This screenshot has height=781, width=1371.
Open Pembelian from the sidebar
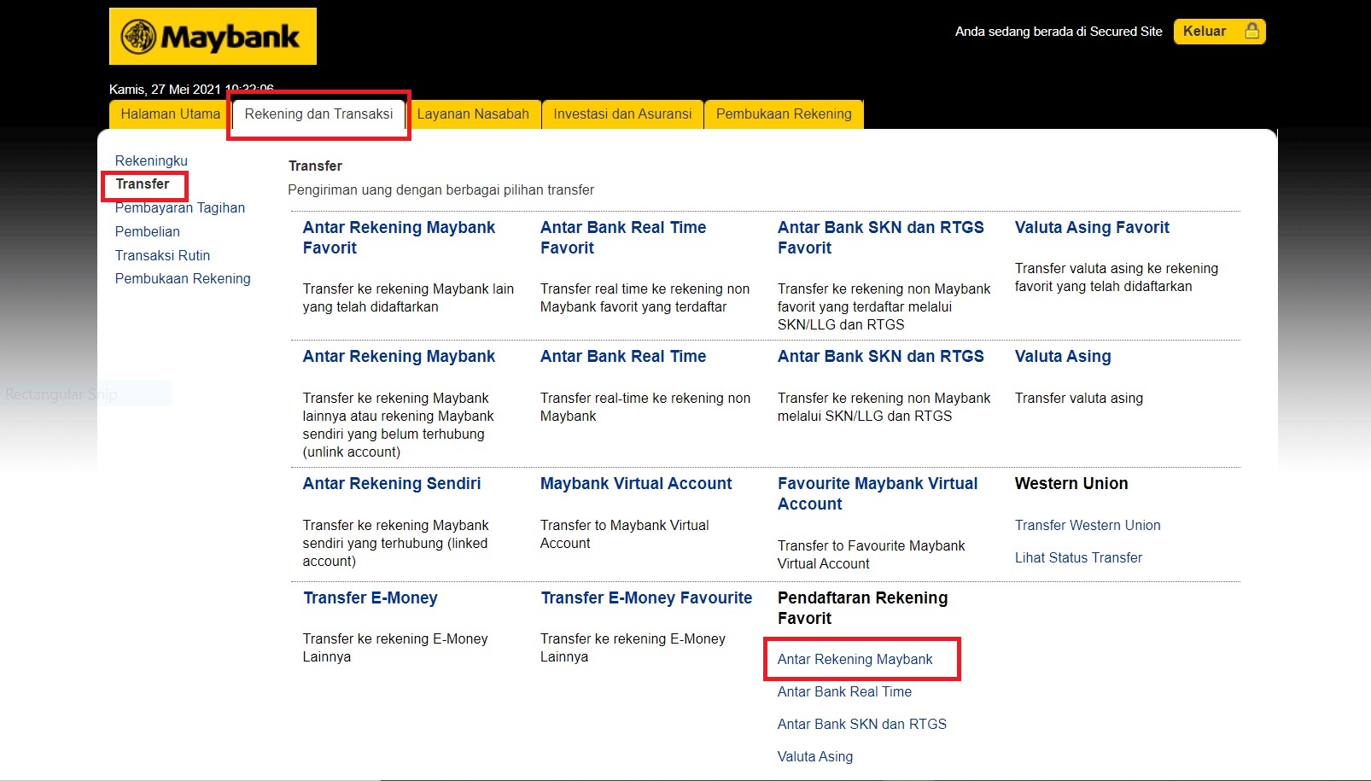tap(147, 231)
